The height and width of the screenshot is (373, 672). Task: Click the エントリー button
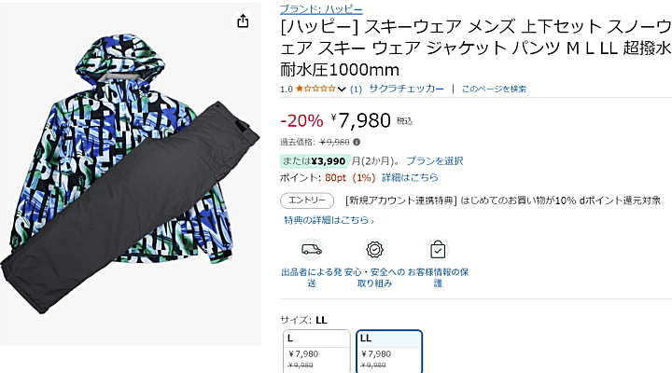pyautogui.click(x=307, y=200)
